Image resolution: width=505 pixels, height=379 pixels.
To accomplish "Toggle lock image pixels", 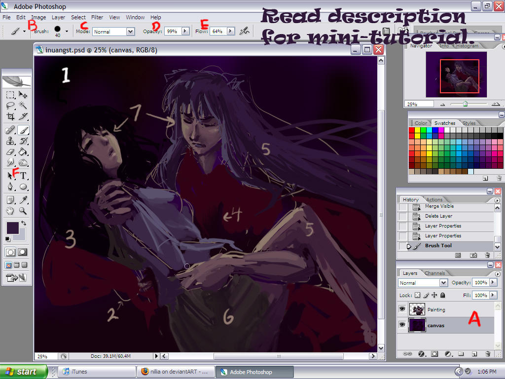I will [x=426, y=295].
